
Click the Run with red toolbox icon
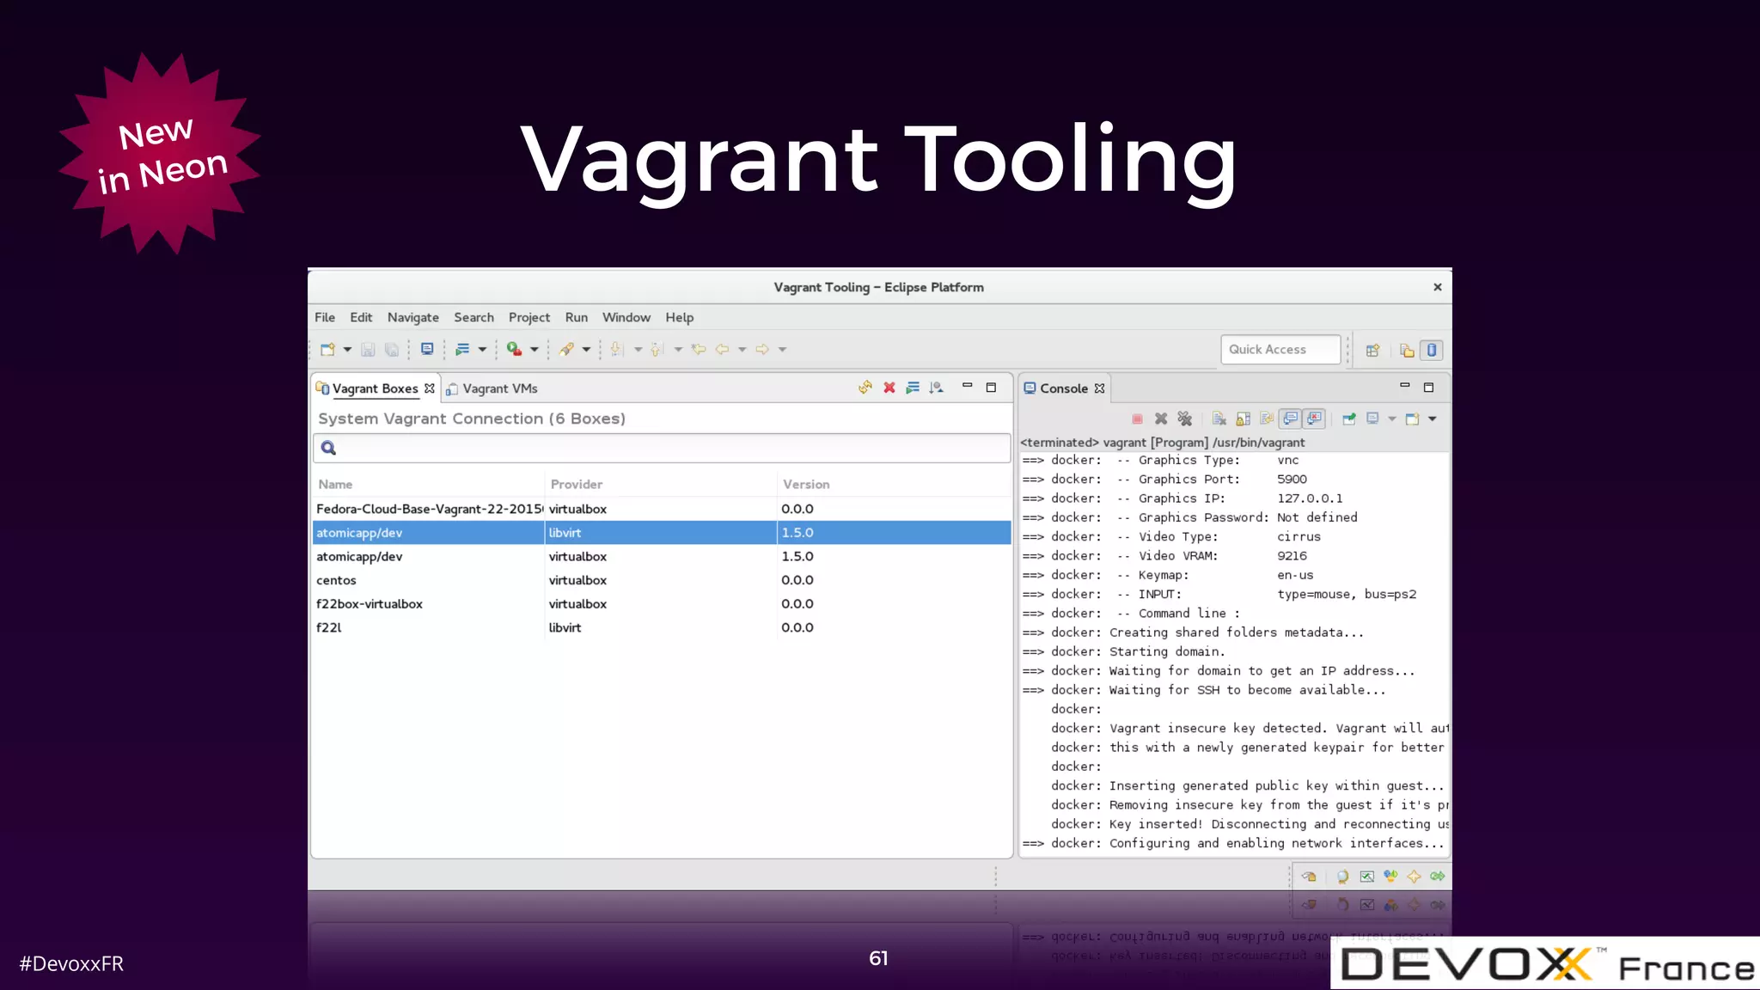point(514,349)
